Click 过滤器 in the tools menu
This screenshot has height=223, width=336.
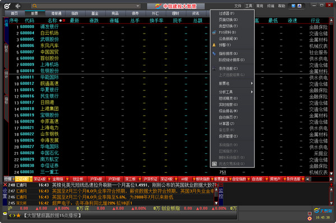pos(232,13)
